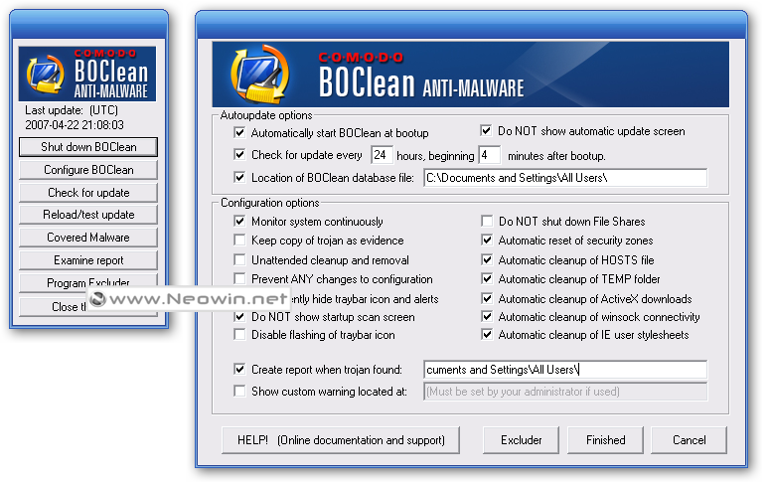The width and height of the screenshot is (770, 484).
Task: Click the BOClean database file path field
Action: pos(565,178)
